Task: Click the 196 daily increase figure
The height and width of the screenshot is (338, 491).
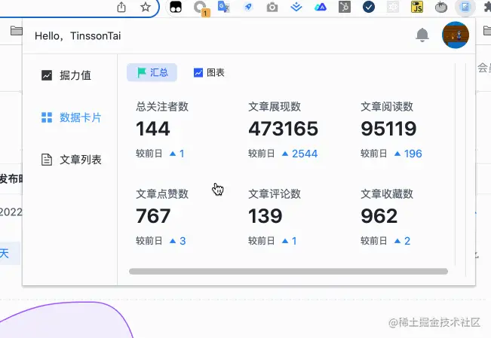Action: [413, 154]
